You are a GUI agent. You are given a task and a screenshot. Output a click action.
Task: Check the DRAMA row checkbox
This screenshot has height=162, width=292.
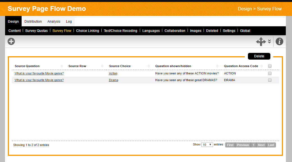coord(270,80)
